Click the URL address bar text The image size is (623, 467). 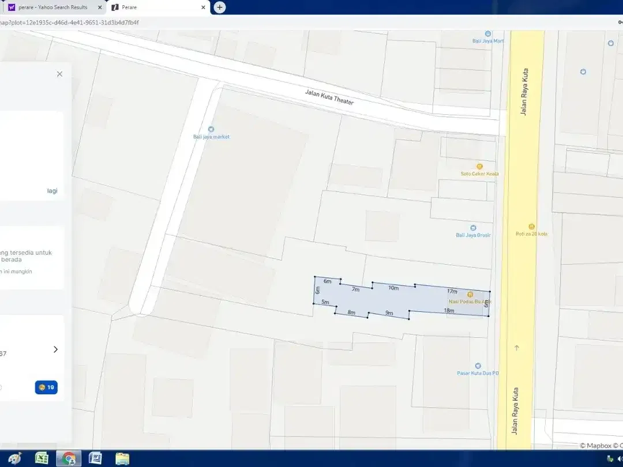click(70, 22)
